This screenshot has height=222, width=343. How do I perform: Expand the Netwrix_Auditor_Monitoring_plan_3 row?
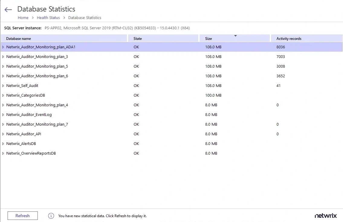[3, 56]
